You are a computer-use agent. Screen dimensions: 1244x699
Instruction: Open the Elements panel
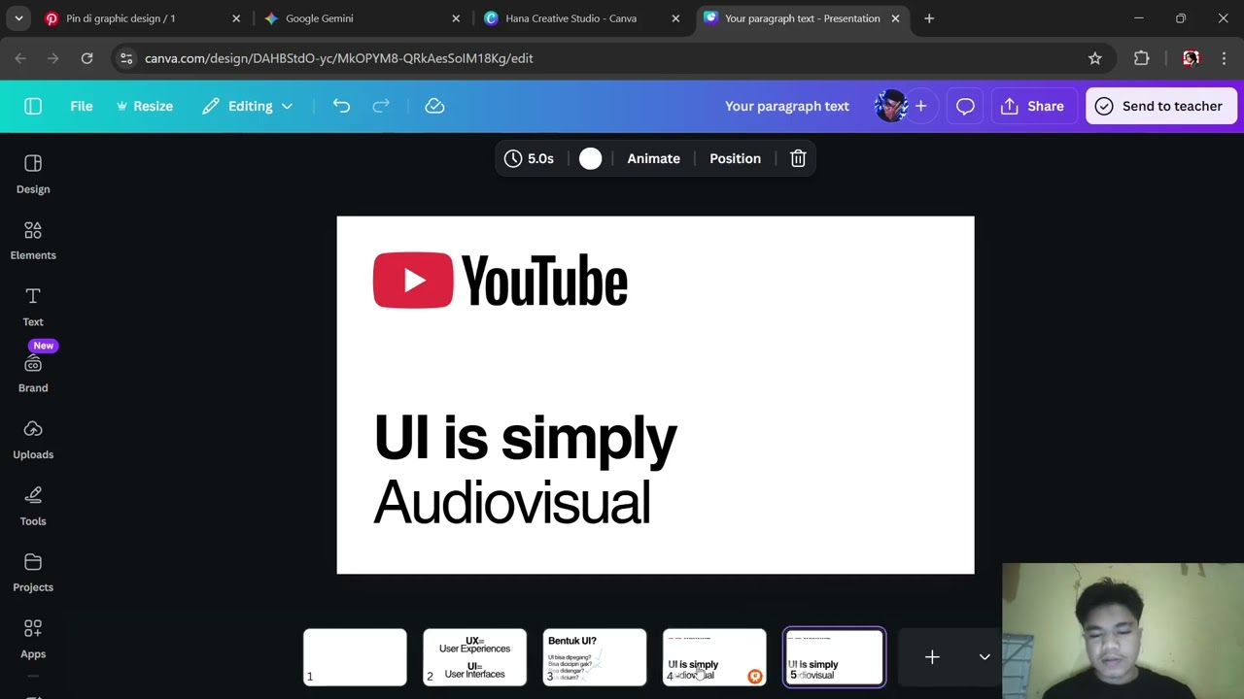pyautogui.click(x=33, y=241)
